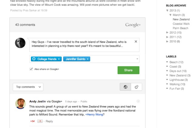Click the circle icon on College friends
The width and height of the screenshot is (194, 128).
[34, 59]
